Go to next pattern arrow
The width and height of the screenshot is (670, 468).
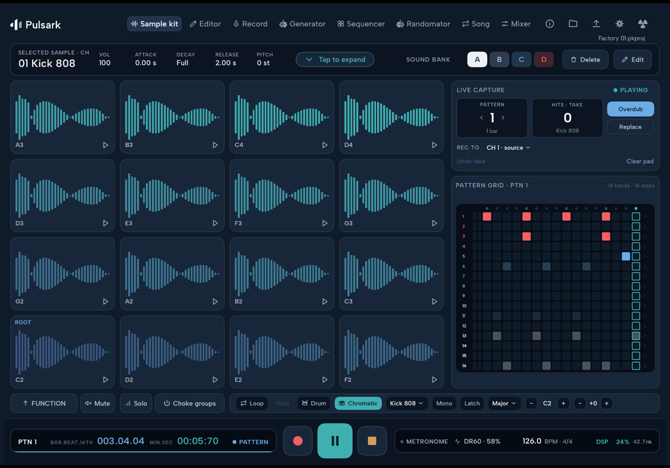[503, 117]
